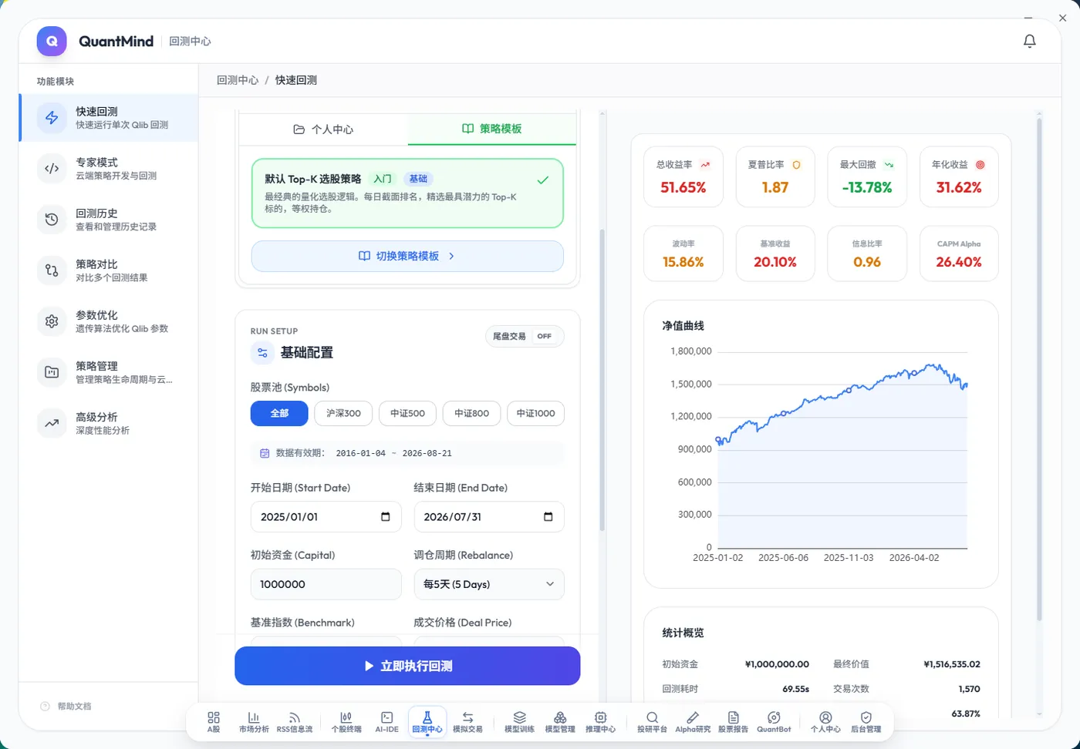Select the 全部 stock pool option
This screenshot has height=749, width=1080.
pyautogui.click(x=279, y=413)
